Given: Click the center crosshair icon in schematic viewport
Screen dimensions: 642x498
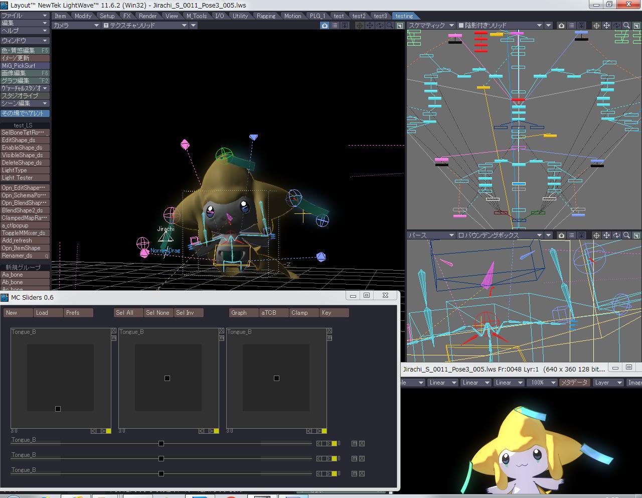Looking at the screenshot, I should point(596,25).
